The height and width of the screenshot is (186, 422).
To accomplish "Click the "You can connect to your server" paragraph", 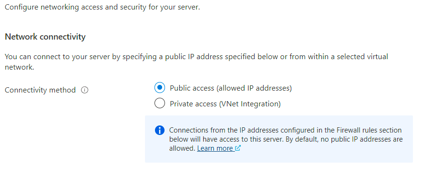I will [196, 62].
